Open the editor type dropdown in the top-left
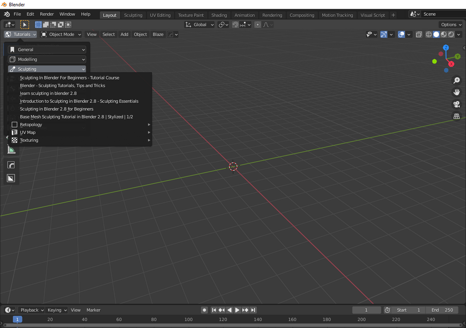 pos(10,25)
